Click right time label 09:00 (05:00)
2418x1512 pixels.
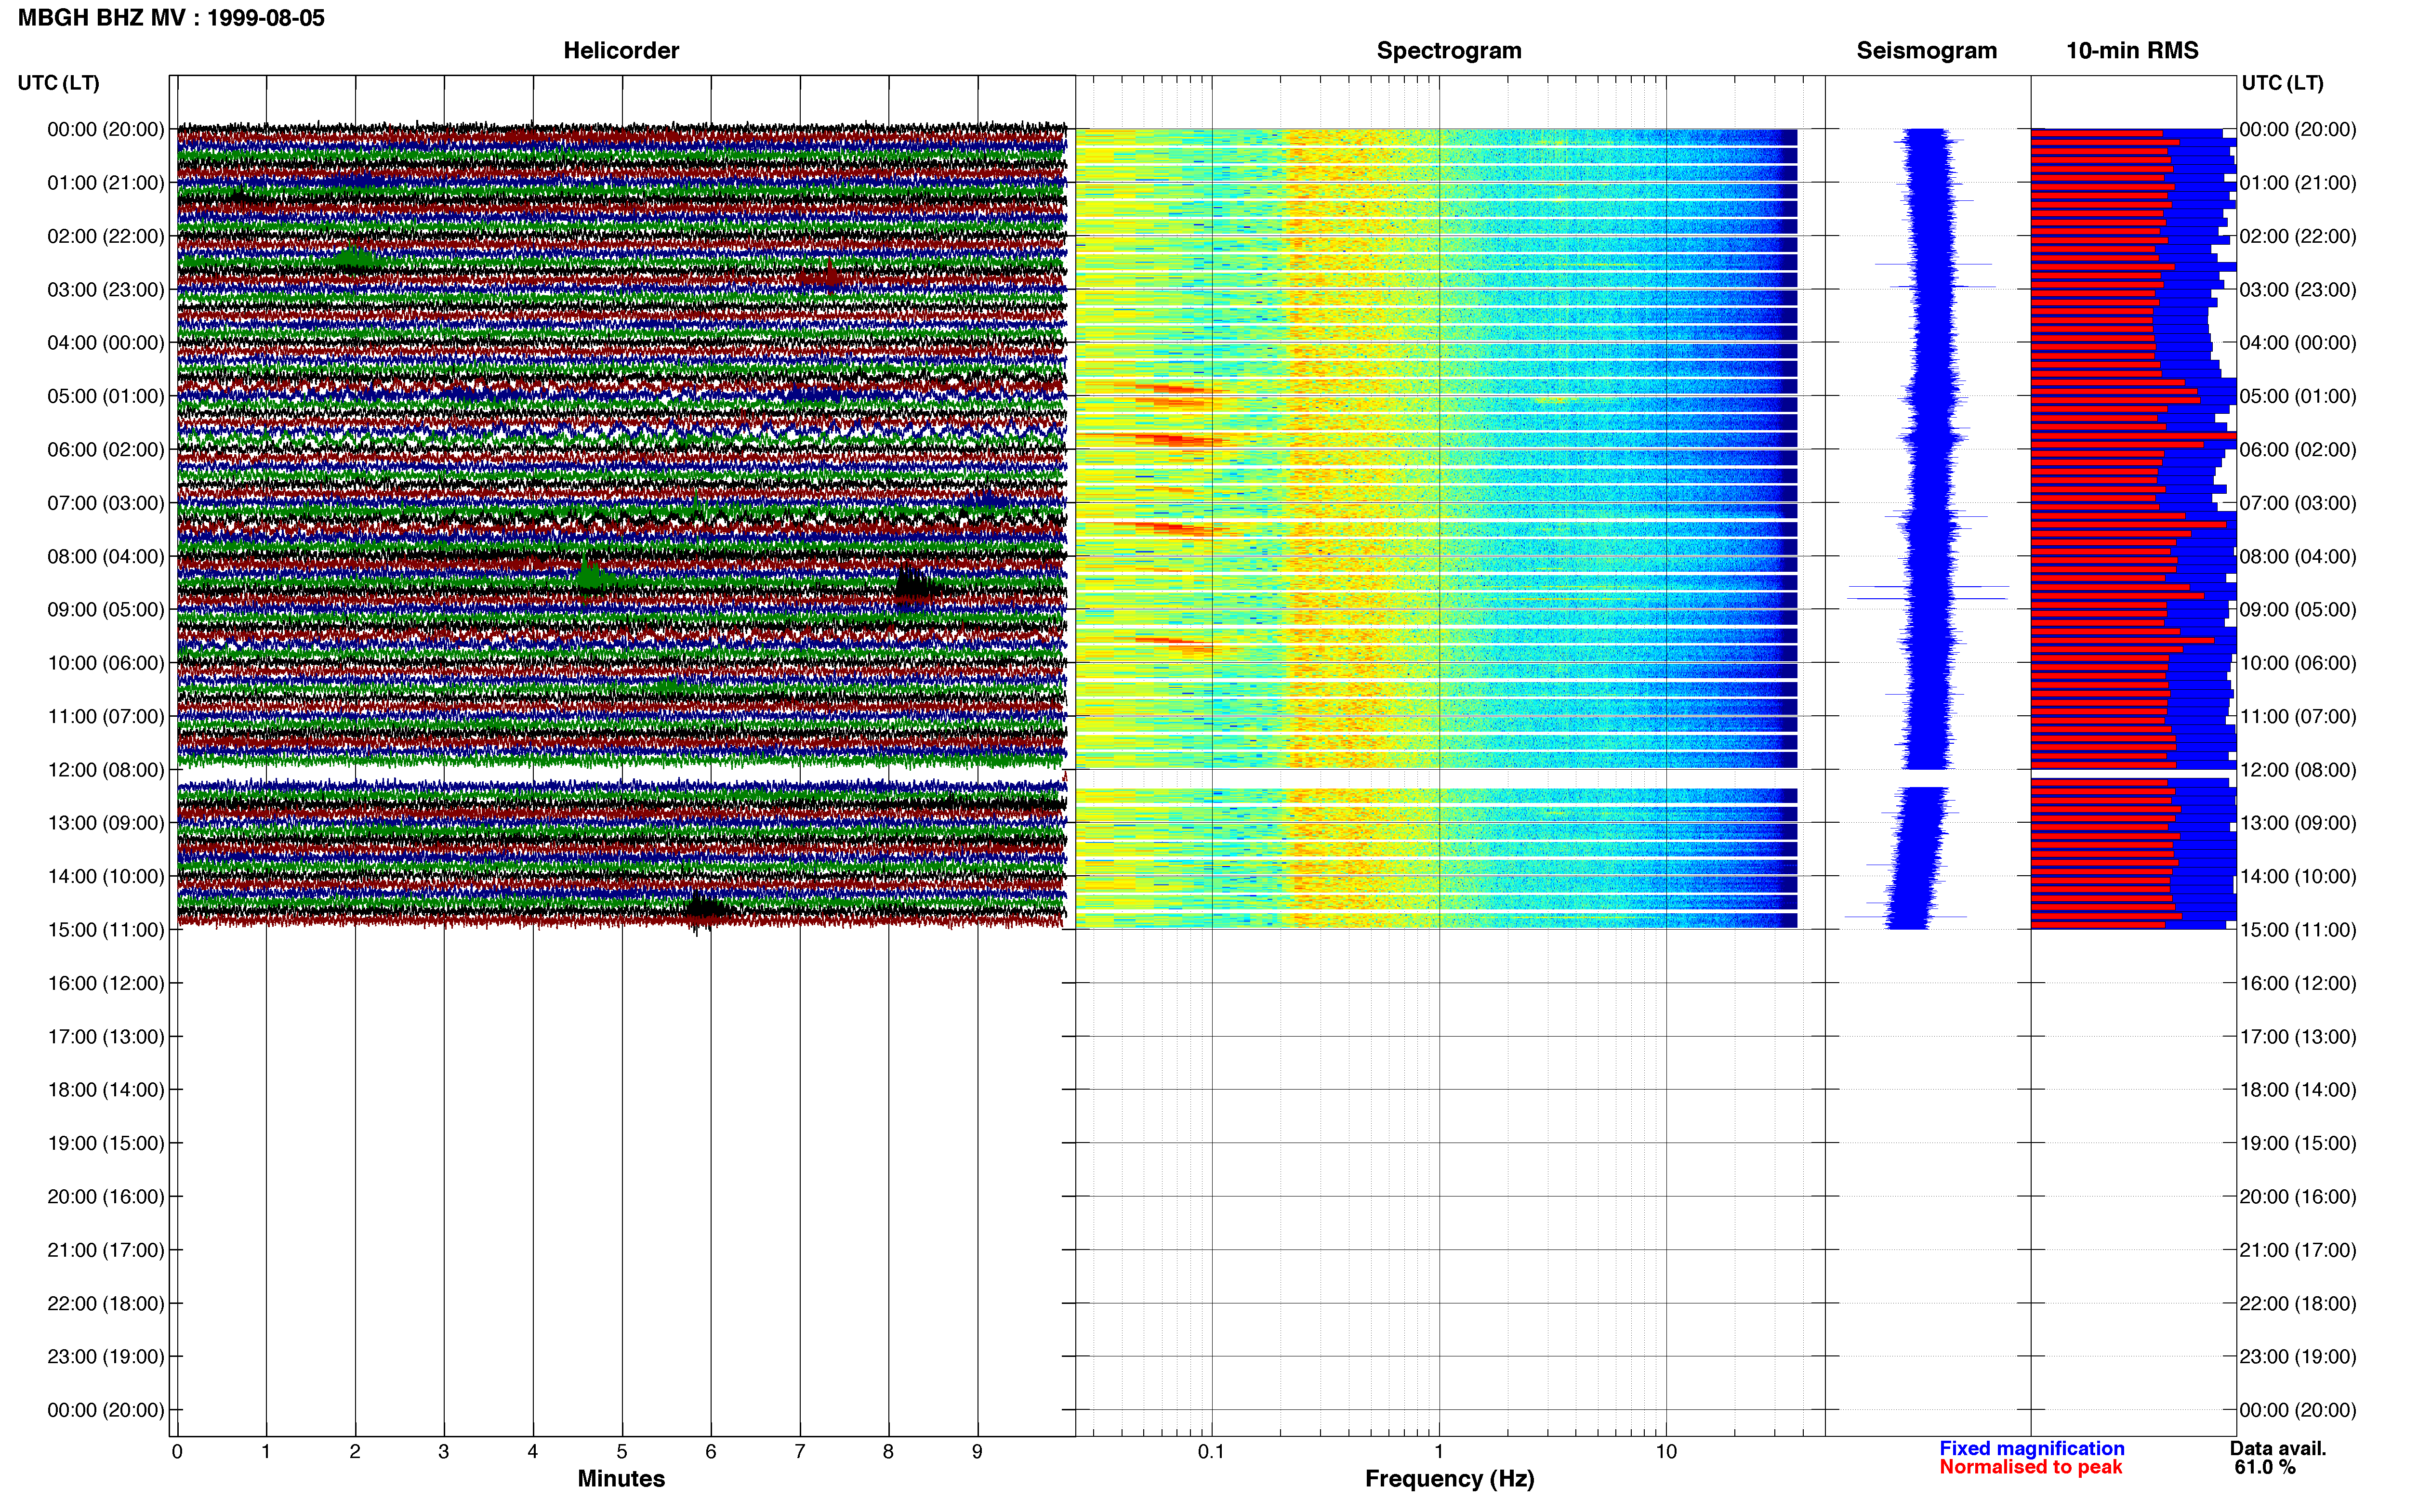(x=2298, y=610)
